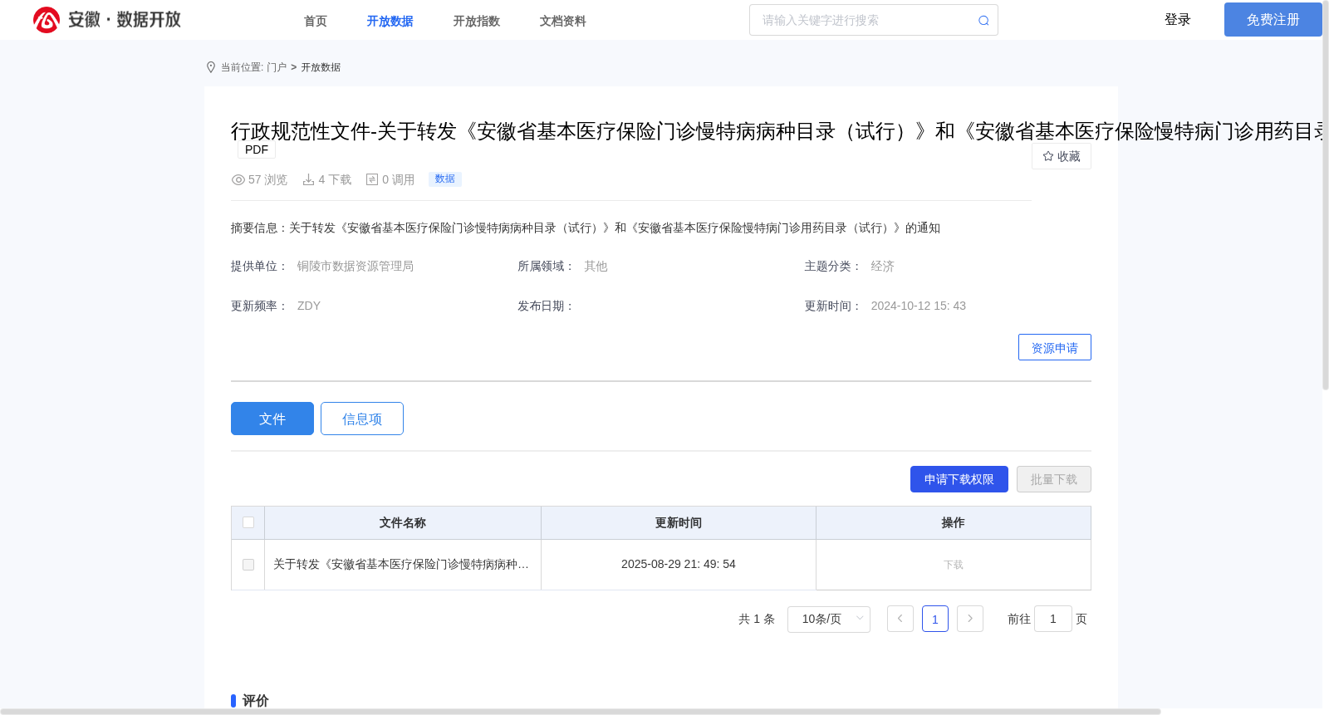Click the 评价 section heading

pos(255,700)
